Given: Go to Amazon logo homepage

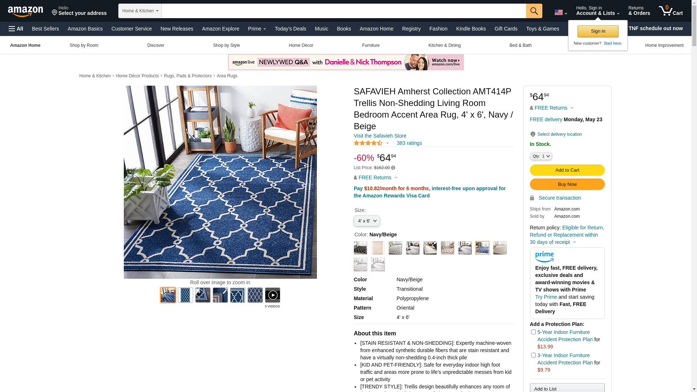Looking at the screenshot, I should click(x=25, y=11).
